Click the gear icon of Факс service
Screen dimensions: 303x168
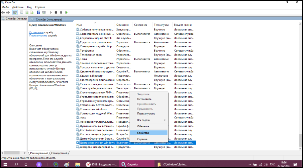click(x=78, y=118)
